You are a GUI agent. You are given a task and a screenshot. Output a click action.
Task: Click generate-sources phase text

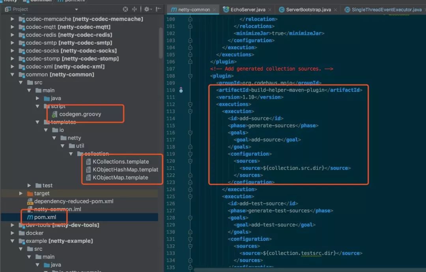coord(271,126)
